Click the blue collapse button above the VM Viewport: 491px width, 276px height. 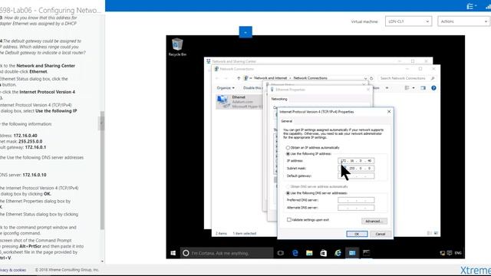[x=245, y=32]
